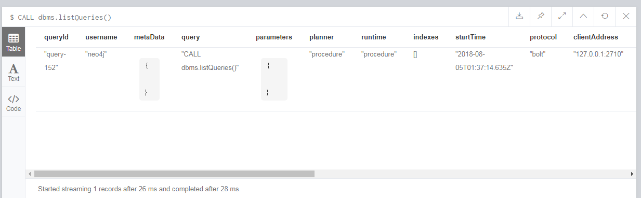
Task: Select the "query-152" cell
Action: click(x=56, y=61)
